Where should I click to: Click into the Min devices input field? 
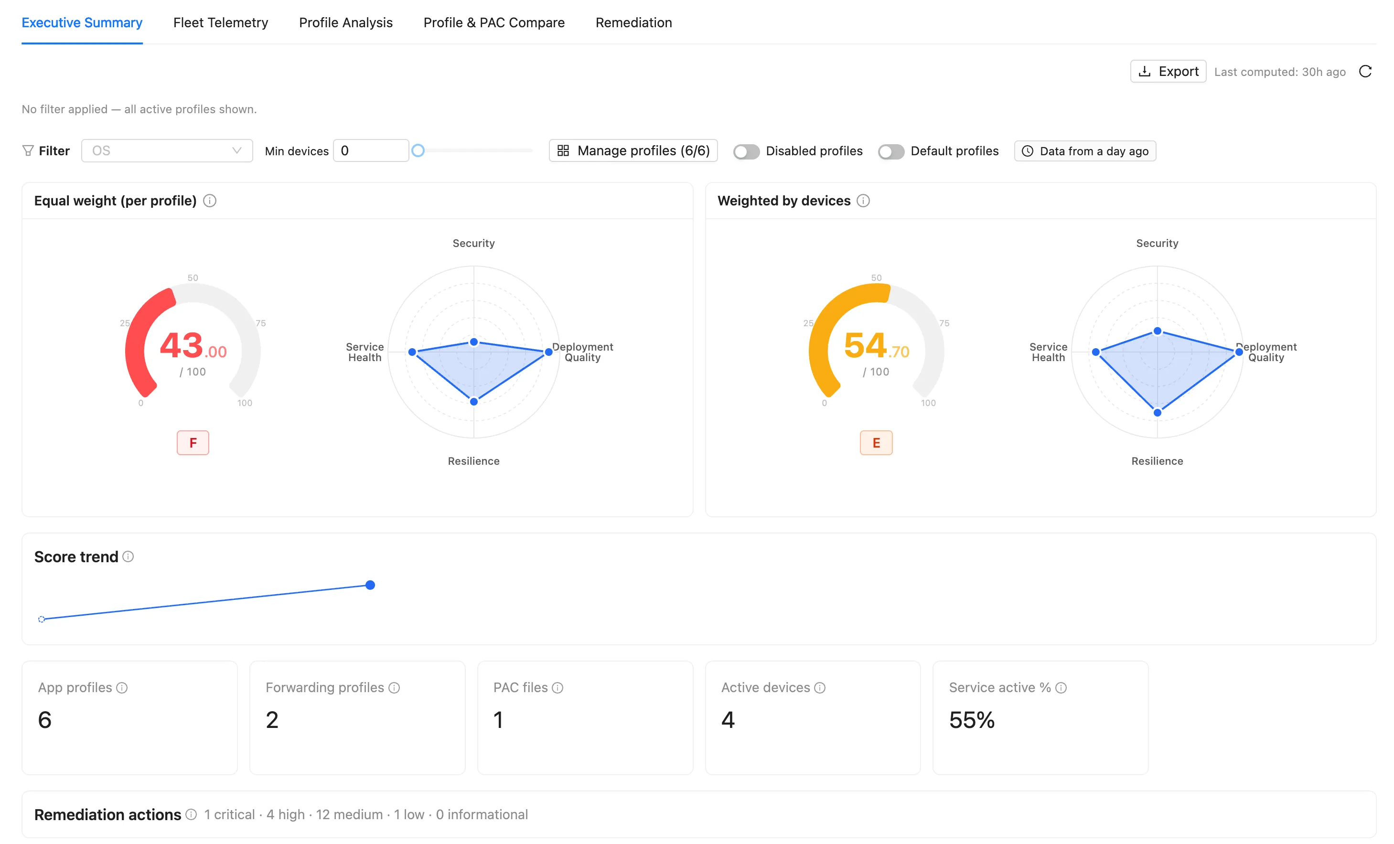click(x=371, y=150)
